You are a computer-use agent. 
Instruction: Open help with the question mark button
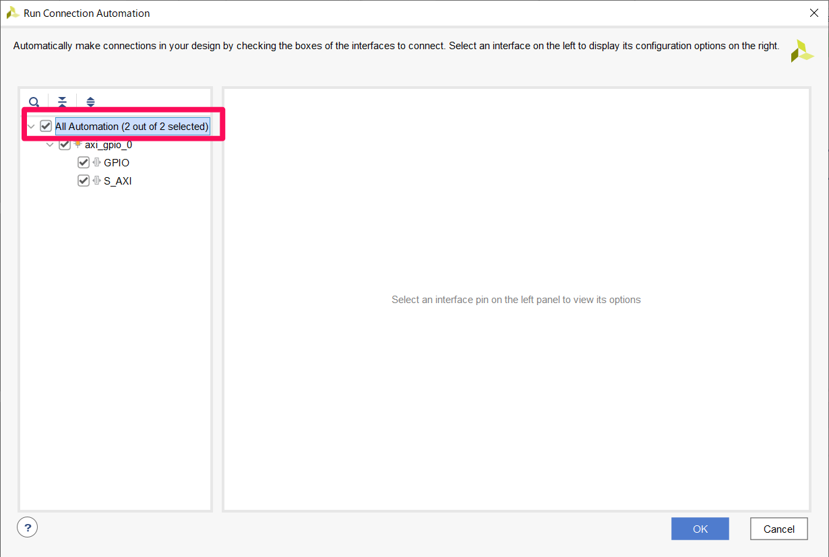(x=28, y=527)
